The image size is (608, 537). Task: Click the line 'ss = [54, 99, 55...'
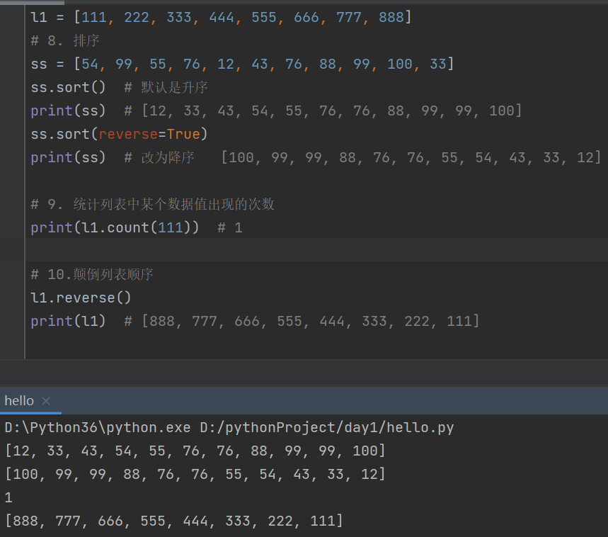pos(242,64)
